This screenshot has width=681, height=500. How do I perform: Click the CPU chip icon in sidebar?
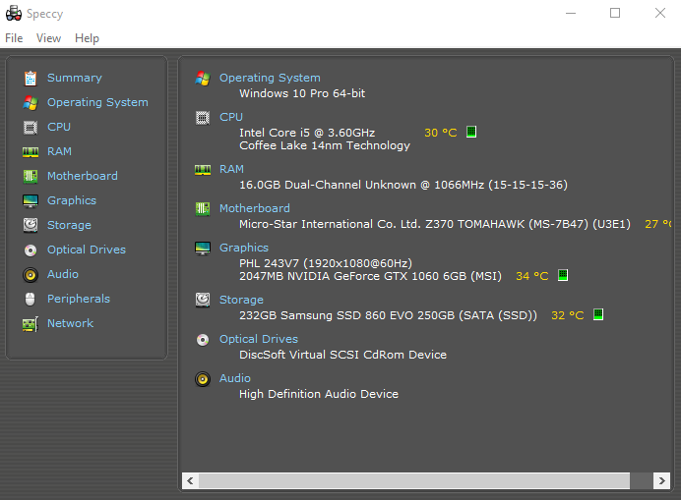click(x=31, y=128)
